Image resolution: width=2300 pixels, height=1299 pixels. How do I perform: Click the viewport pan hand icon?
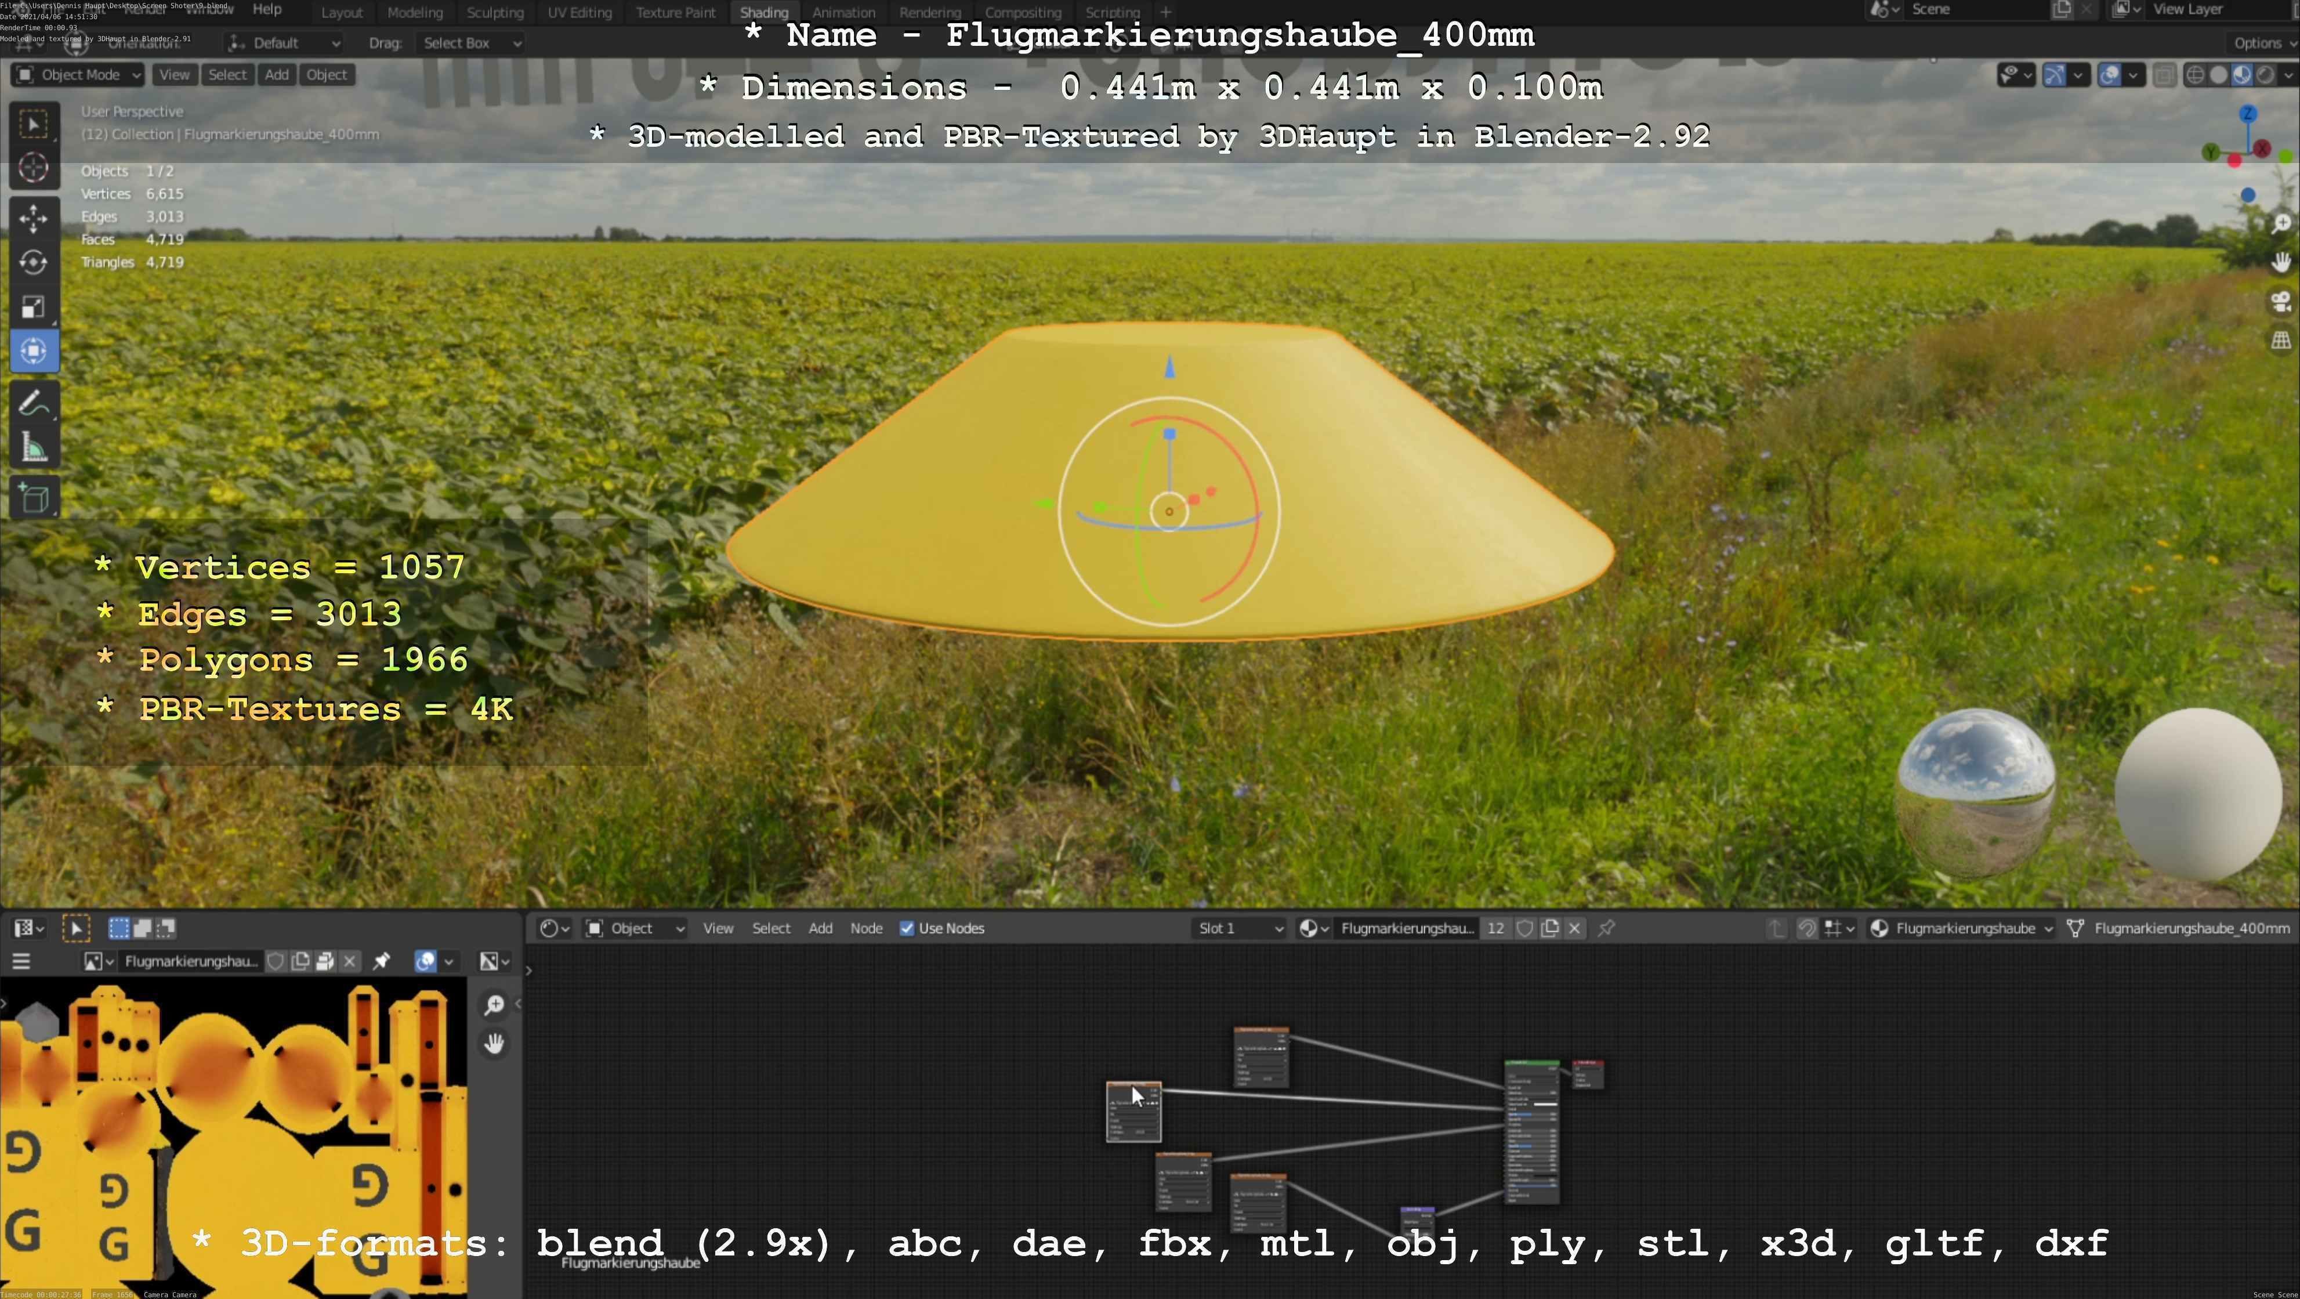pyautogui.click(x=2281, y=262)
